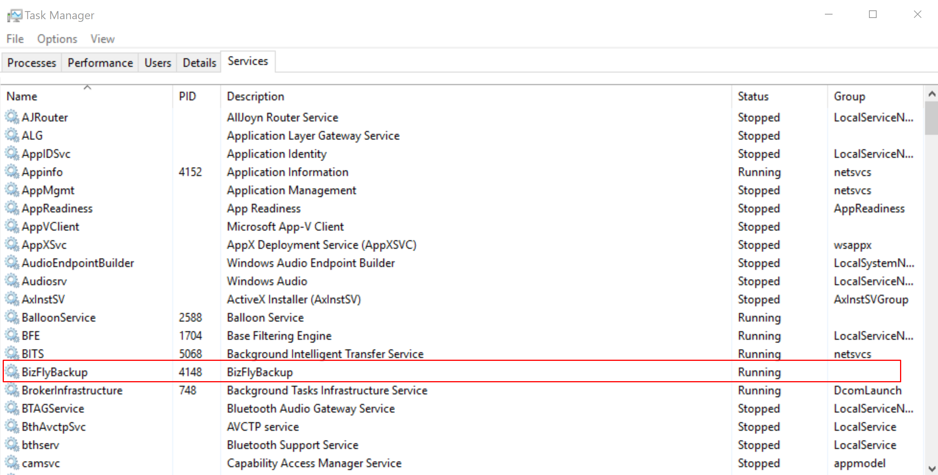This screenshot has height=475, width=938.
Task: Click the gear icon beside AppReadiness
Action: (x=12, y=208)
